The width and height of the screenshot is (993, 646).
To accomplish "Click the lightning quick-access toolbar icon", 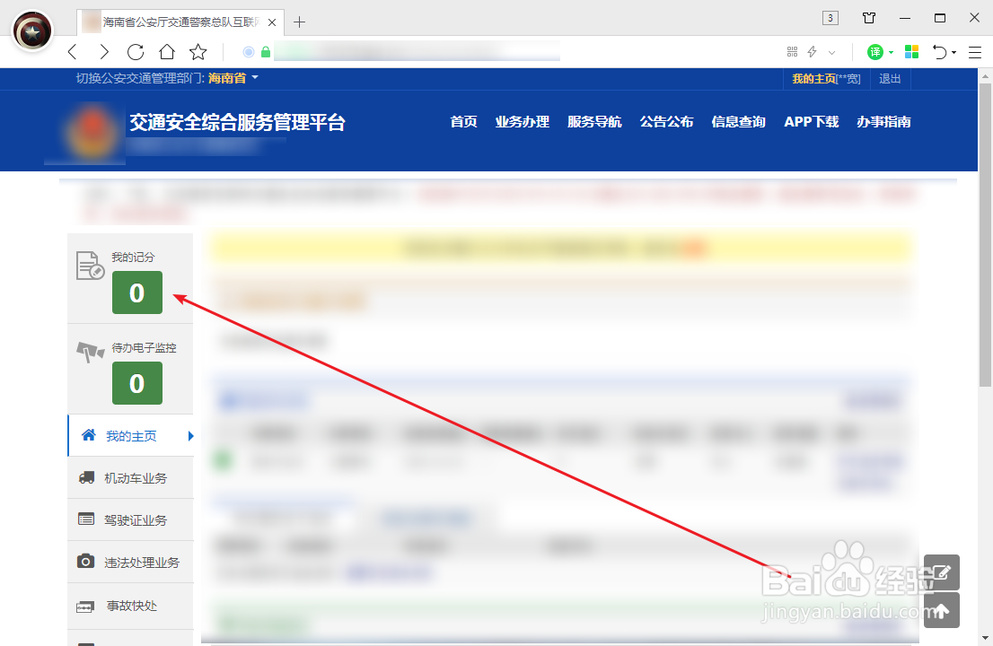I will 812,51.
